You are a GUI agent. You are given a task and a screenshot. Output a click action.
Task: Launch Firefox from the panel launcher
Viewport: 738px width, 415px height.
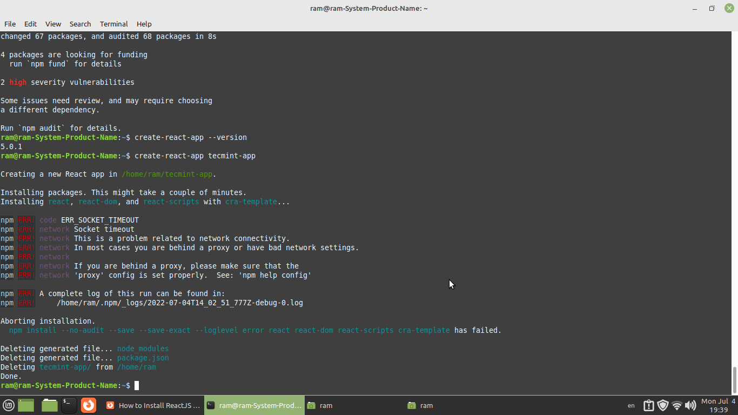[x=89, y=405]
